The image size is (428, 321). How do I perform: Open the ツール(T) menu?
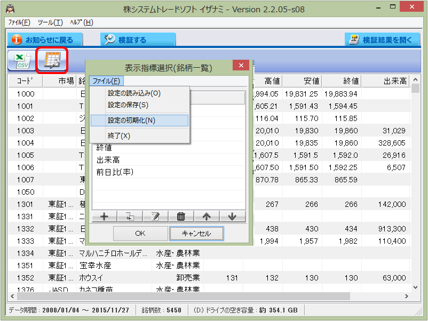[50, 22]
